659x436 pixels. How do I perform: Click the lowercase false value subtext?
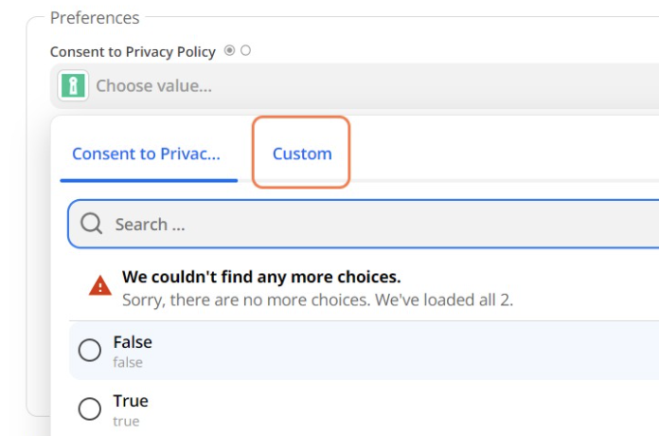pyautogui.click(x=128, y=362)
